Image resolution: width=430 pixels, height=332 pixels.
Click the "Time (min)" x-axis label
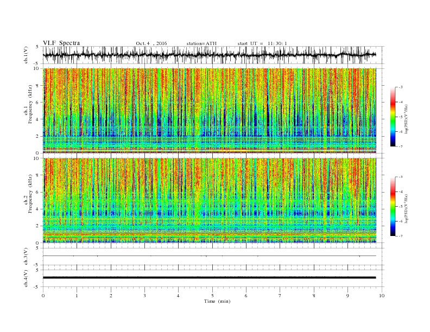(x=217, y=301)
